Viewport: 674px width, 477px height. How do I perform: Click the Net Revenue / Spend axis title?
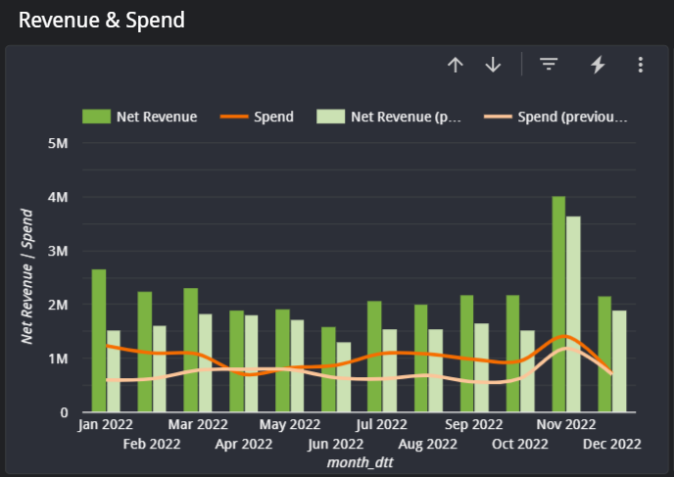[x=27, y=277]
